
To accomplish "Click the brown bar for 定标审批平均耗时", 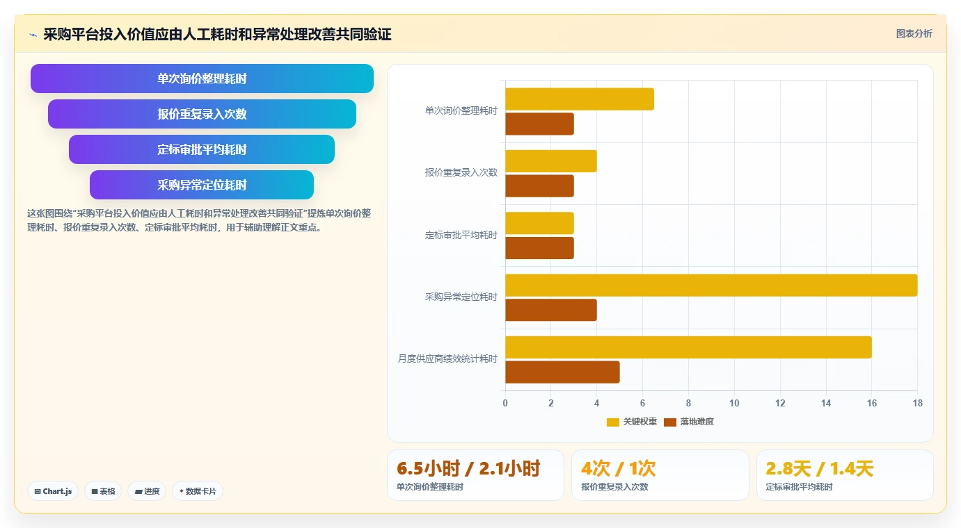I will click(539, 248).
